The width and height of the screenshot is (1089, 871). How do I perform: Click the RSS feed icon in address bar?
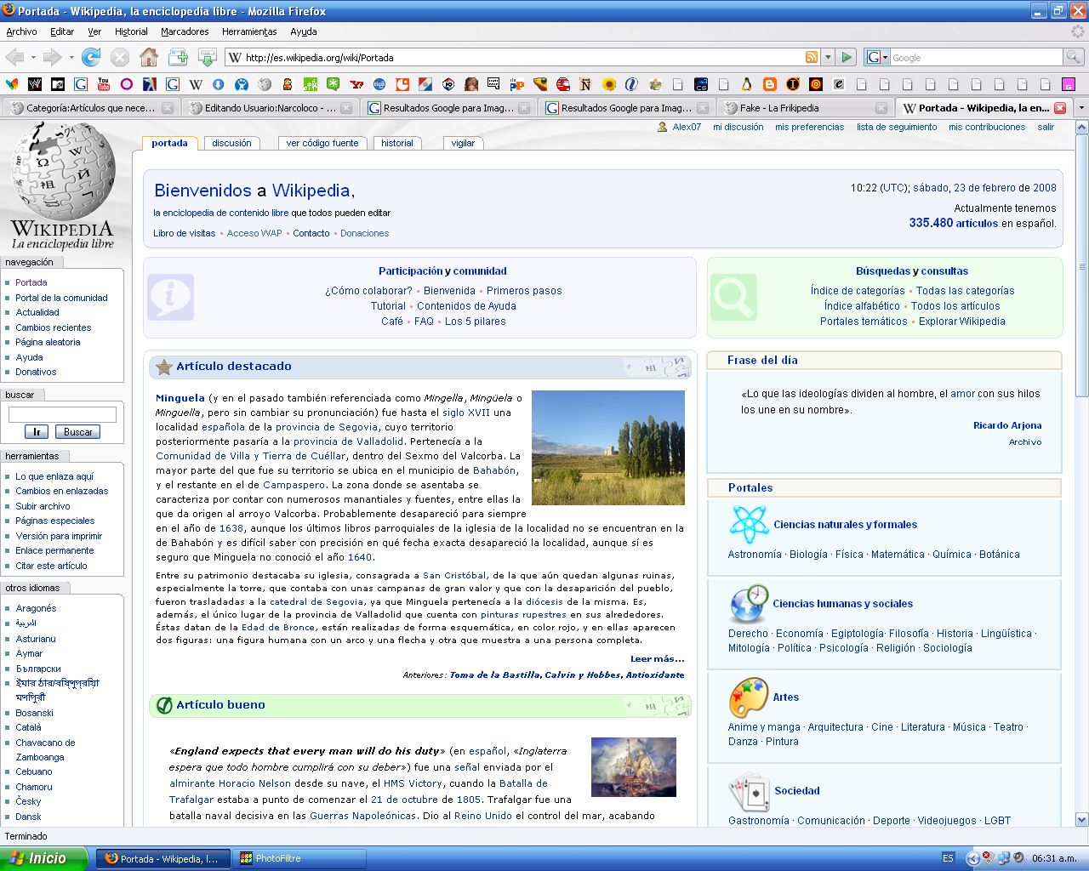pyautogui.click(x=812, y=58)
